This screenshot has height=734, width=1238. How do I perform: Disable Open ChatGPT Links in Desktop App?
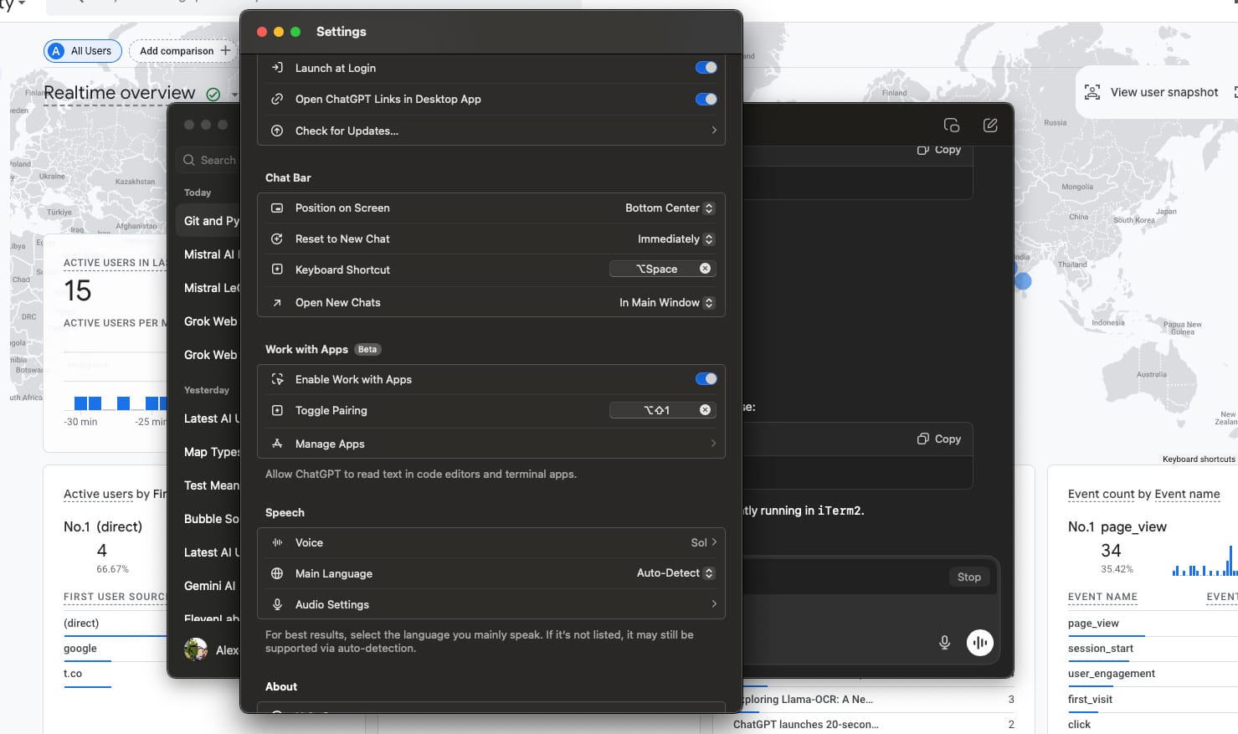click(x=706, y=99)
